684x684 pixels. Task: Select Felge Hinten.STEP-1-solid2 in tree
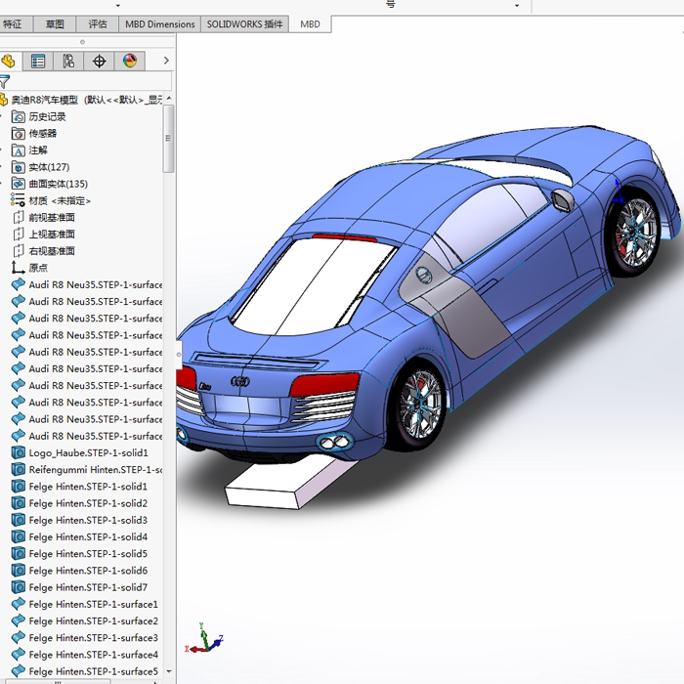click(x=88, y=503)
